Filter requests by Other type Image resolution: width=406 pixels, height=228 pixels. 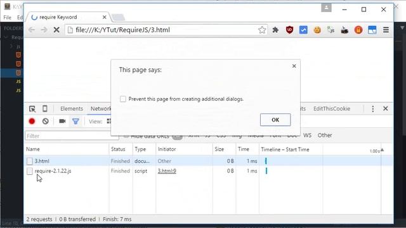click(325, 135)
